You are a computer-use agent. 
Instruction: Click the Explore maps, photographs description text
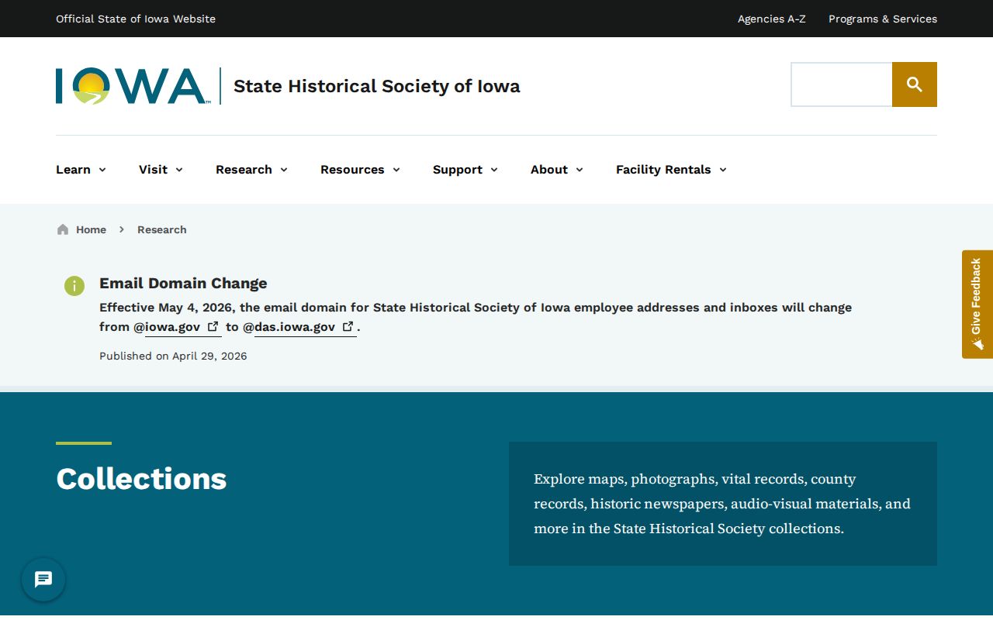click(722, 504)
